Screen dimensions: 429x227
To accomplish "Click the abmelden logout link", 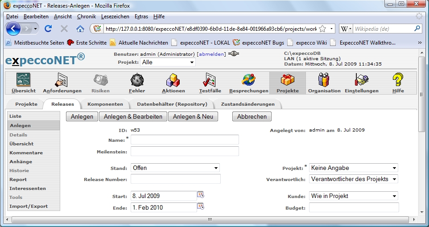I will (x=212, y=54).
